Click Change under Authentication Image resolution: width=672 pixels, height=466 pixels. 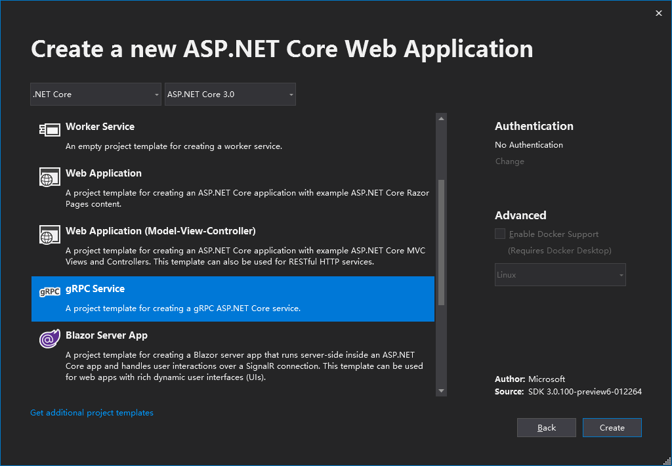[509, 161]
